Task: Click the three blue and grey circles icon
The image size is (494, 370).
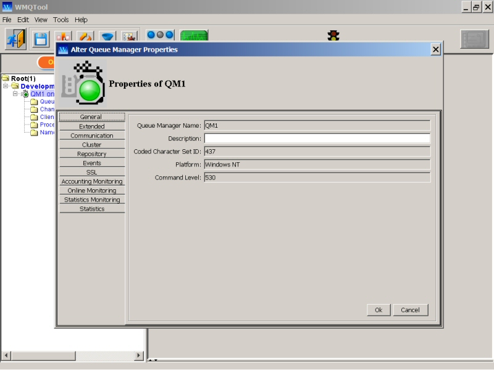Action: point(160,35)
